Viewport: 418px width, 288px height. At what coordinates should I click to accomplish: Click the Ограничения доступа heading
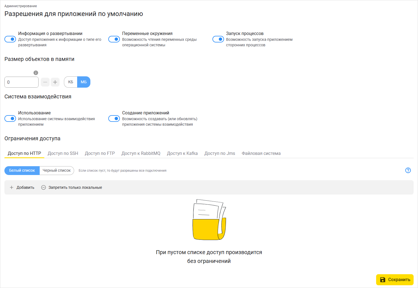point(32,138)
